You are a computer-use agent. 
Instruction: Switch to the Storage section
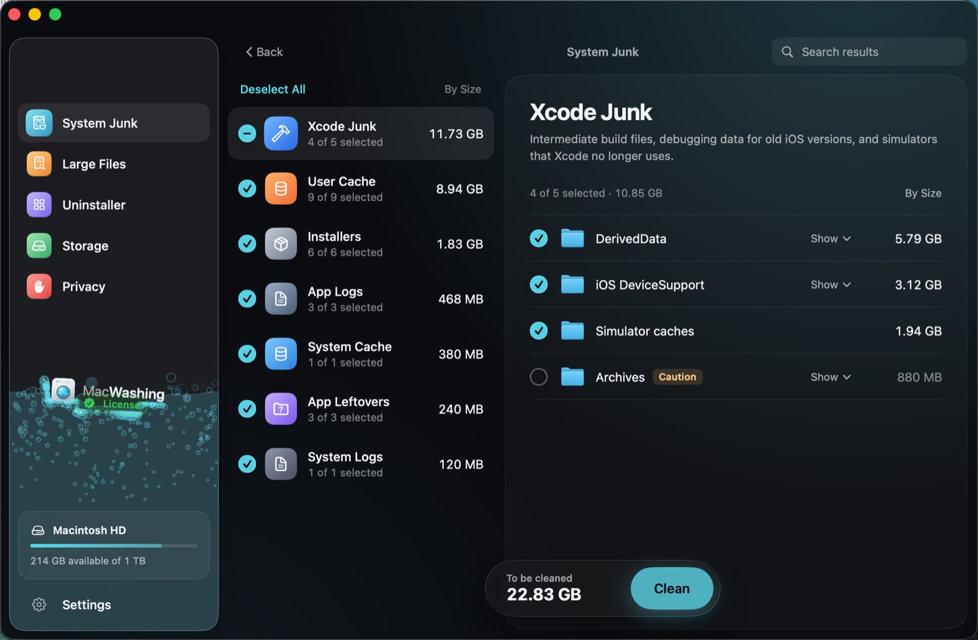pyautogui.click(x=114, y=246)
